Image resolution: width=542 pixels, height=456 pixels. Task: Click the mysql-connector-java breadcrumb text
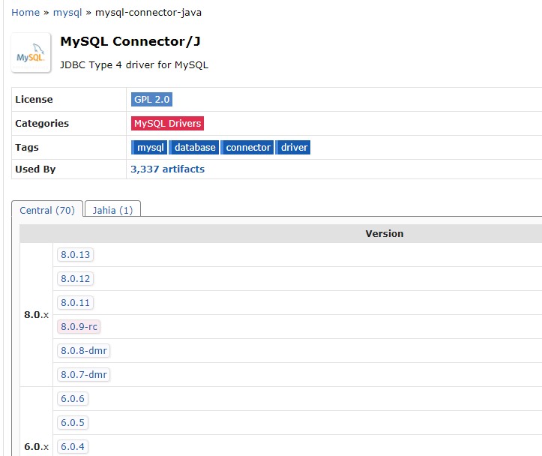[148, 13]
